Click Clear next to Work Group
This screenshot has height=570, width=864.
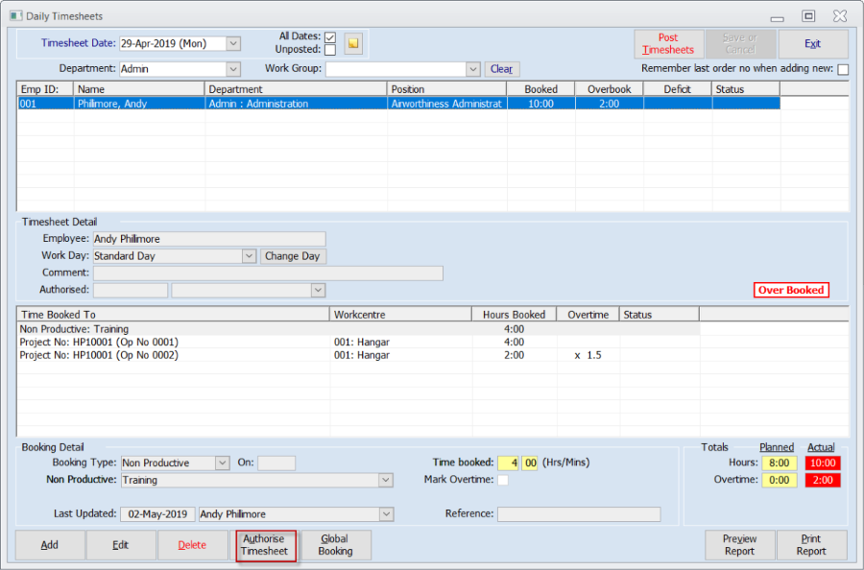pyautogui.click(x=501, y=69)
